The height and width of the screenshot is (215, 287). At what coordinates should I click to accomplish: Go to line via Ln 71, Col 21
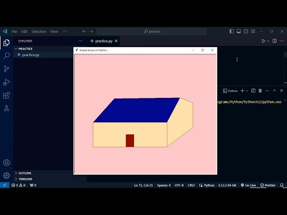point(143,185)
